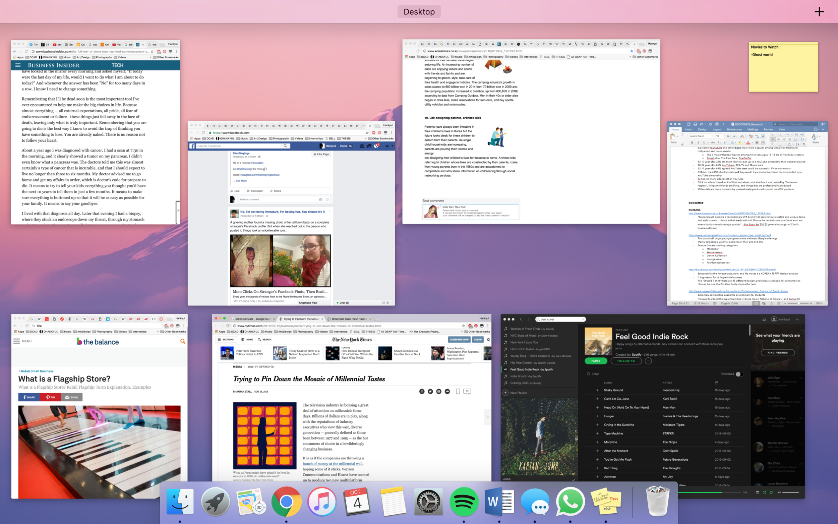
Task: Click Like Page on Facebook post
Action: click(x=321, y=154)
